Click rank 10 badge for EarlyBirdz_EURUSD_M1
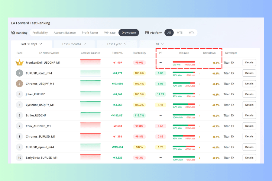 [x=19, y=157]
